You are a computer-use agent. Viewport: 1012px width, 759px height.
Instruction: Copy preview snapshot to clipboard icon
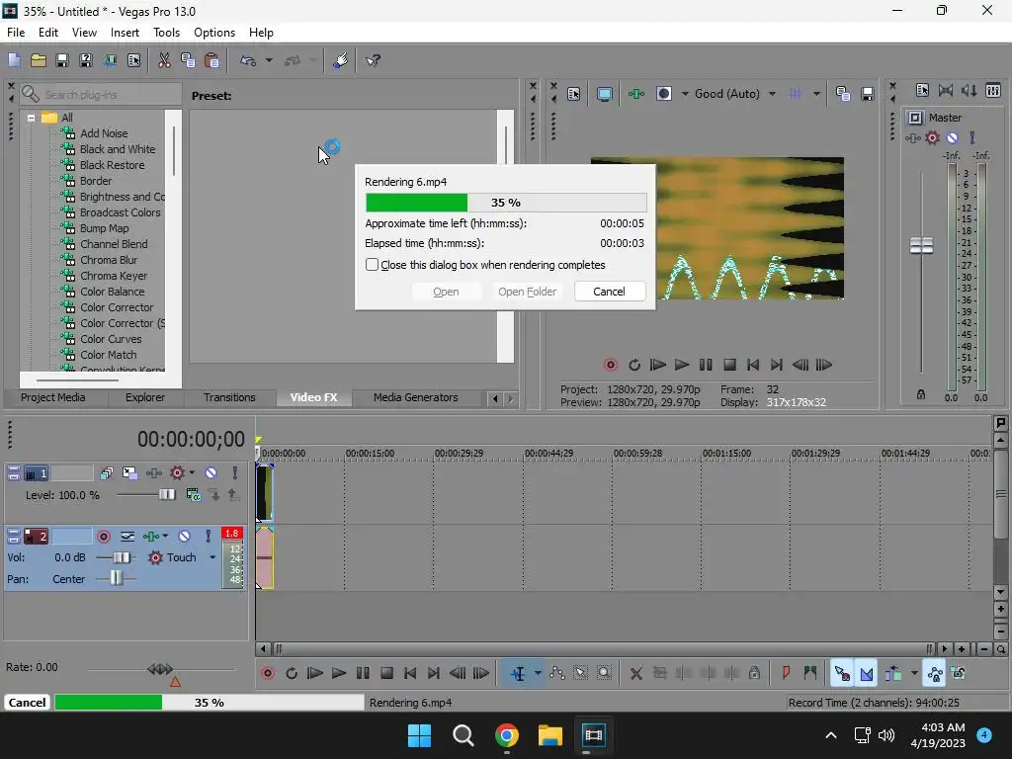(x=843, y=94)
